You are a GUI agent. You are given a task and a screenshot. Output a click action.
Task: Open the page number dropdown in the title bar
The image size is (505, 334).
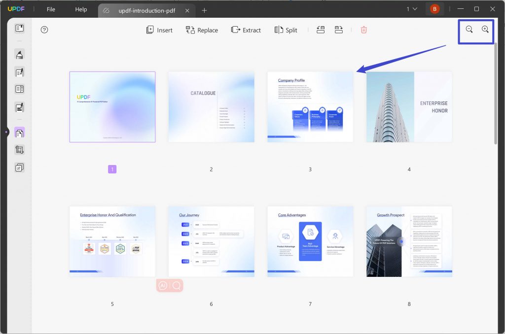(412, 9)
